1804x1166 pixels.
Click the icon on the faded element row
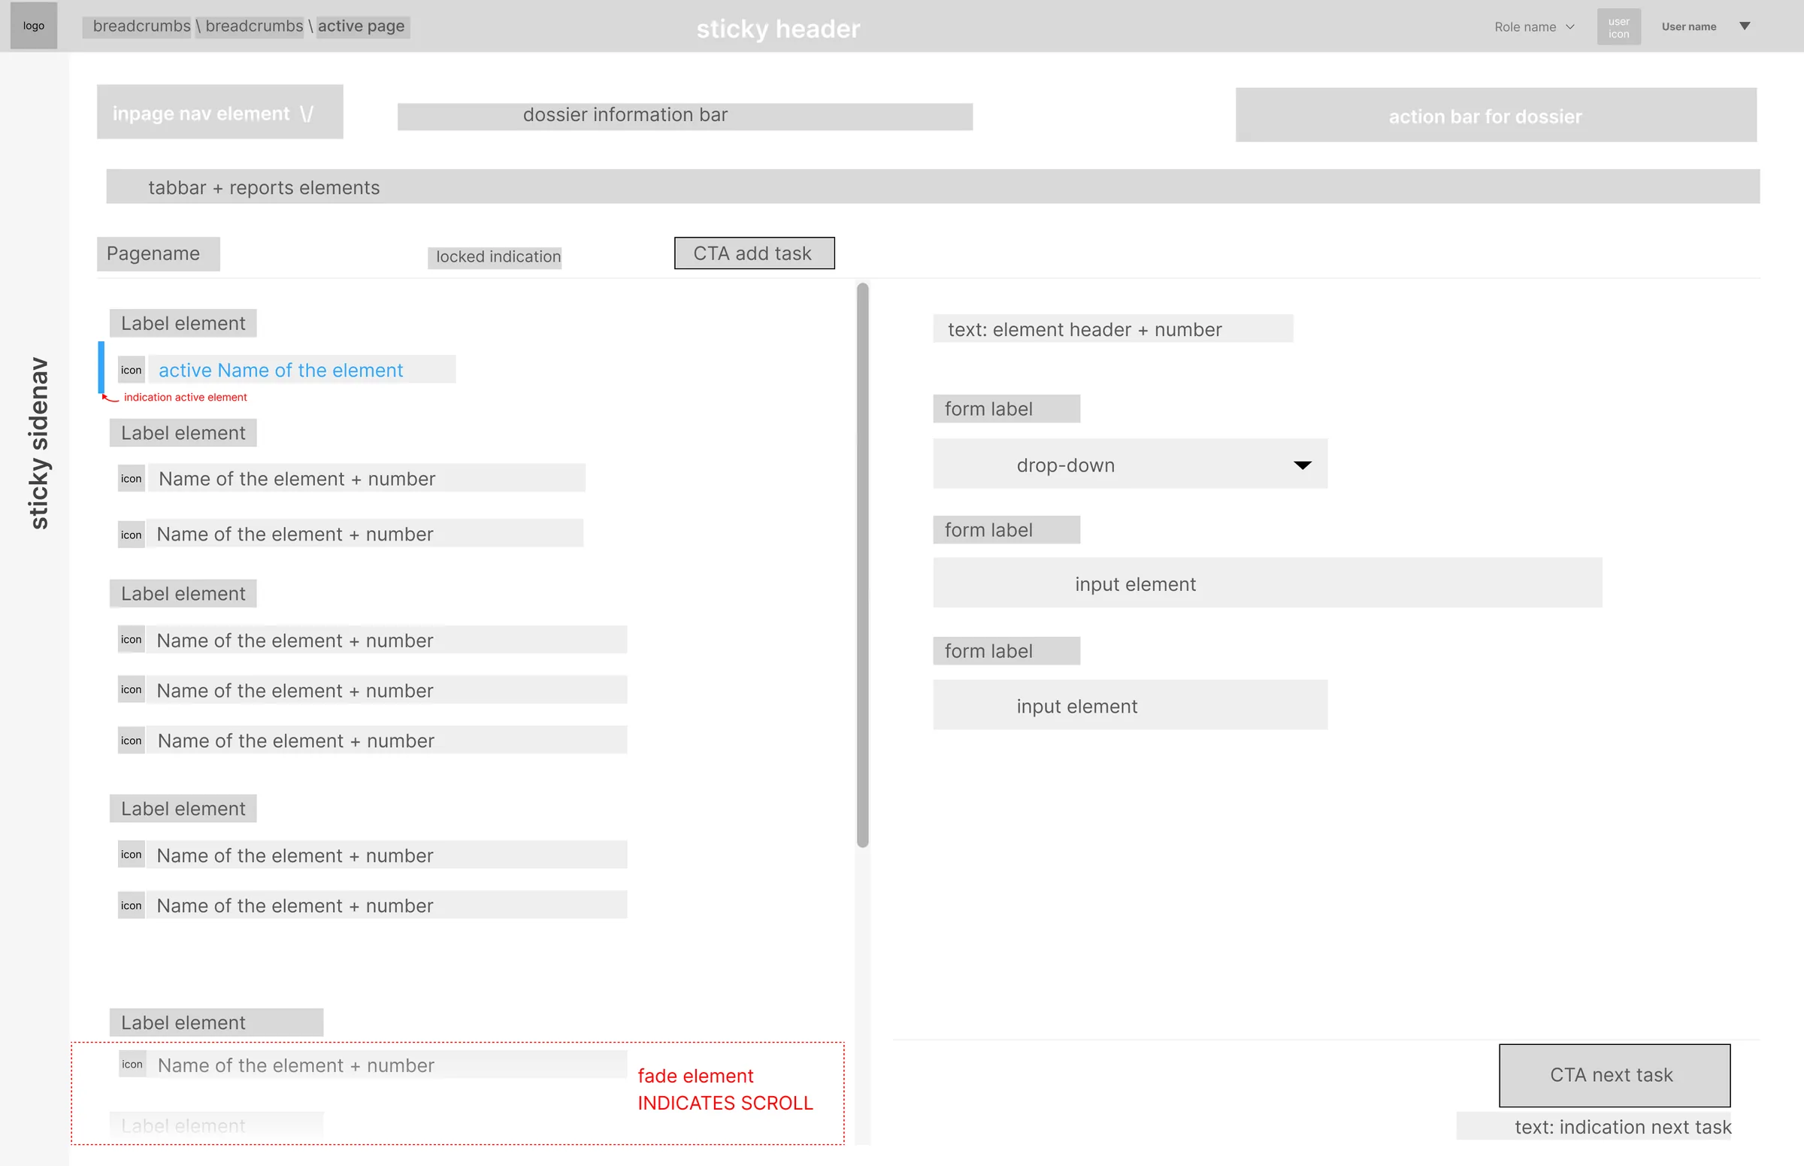pos(132,1064)
